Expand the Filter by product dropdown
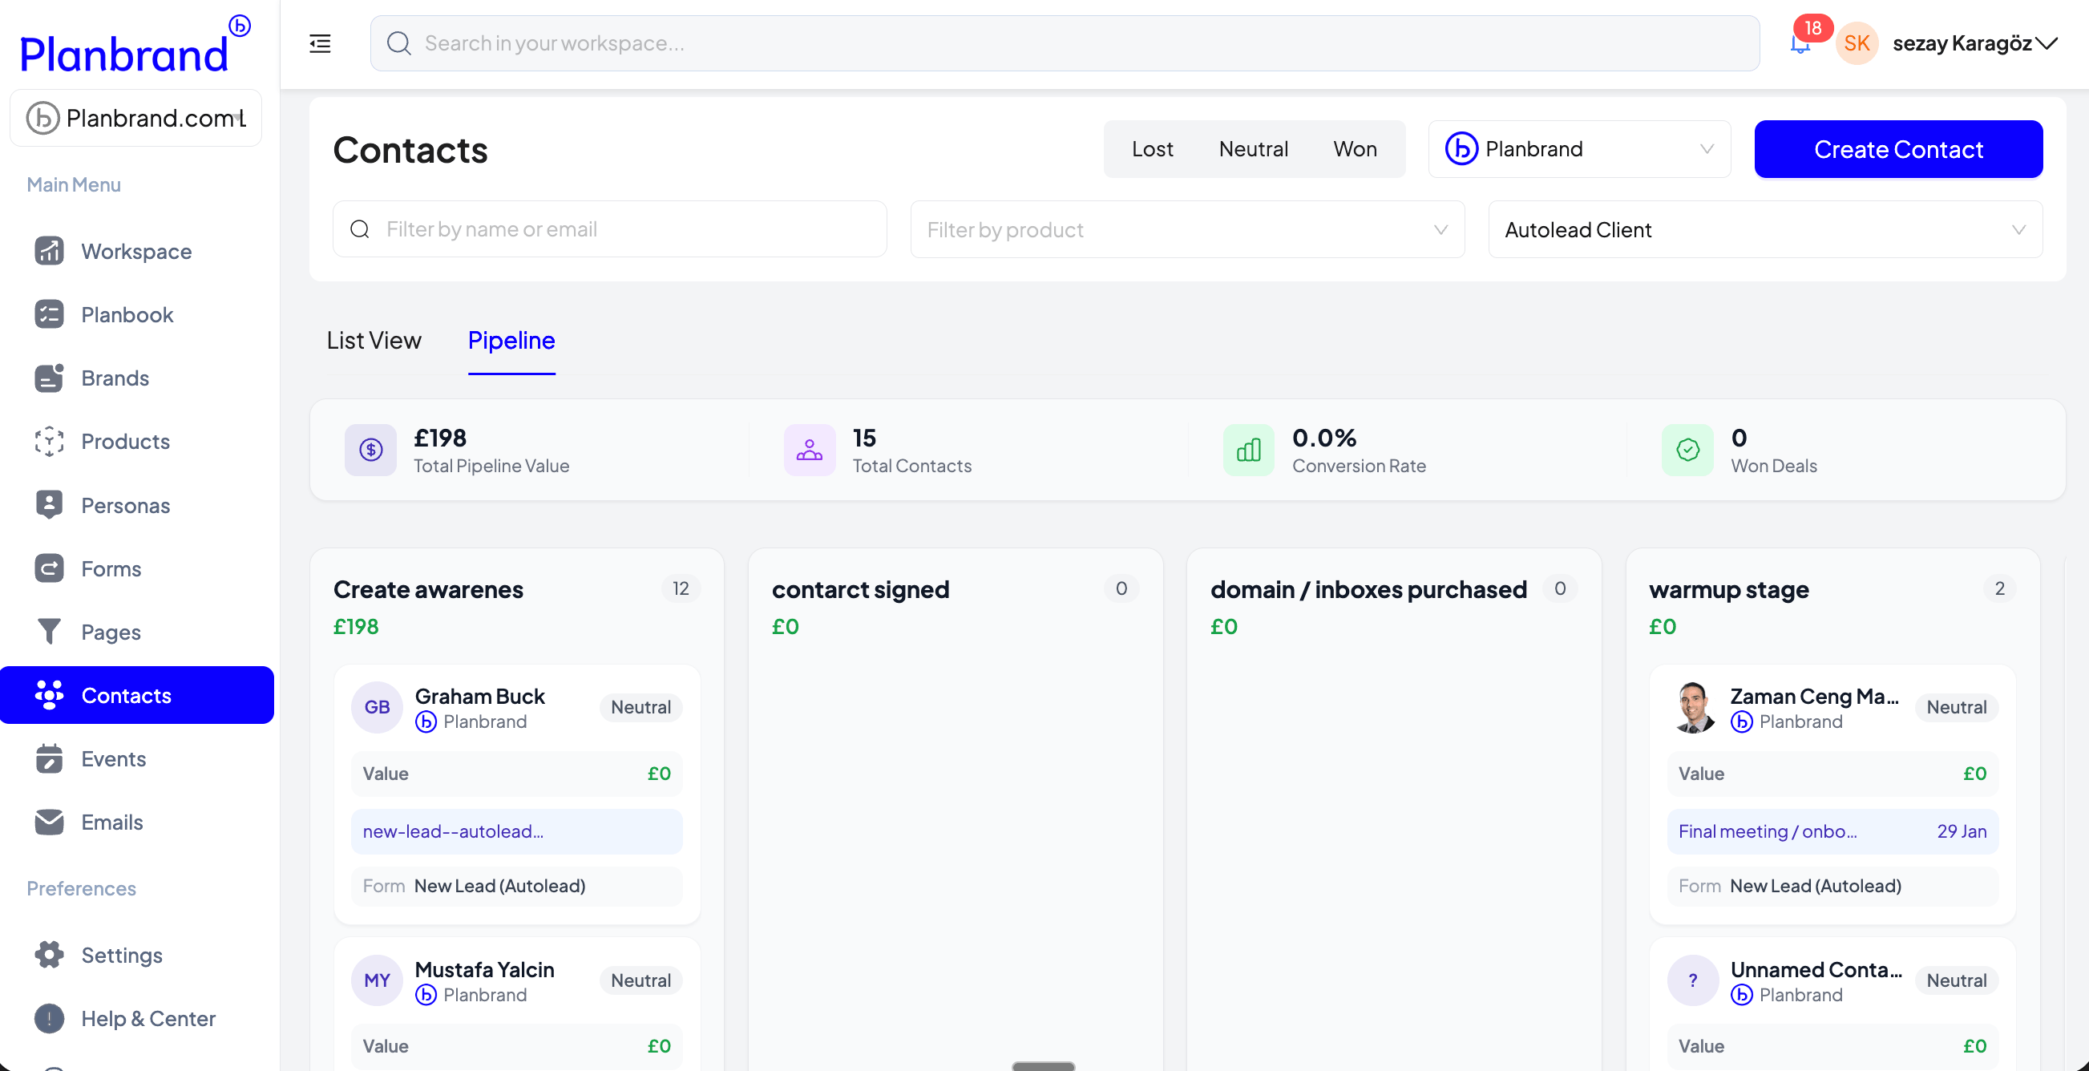Viewport: 2089px width, 1071px height. tap(1186, 229)
